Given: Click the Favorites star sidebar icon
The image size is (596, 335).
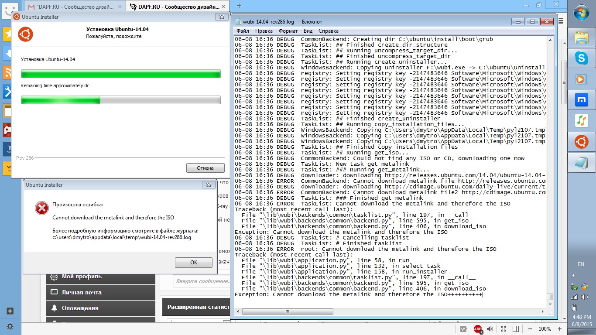Looking at the screenshot, I should pyautogui.click(x=7, y=34).
